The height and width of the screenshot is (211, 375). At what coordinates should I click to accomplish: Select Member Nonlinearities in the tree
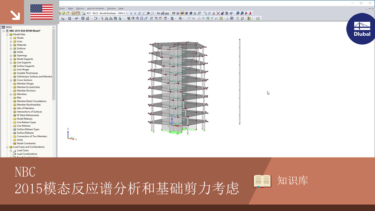coord(29,105)
